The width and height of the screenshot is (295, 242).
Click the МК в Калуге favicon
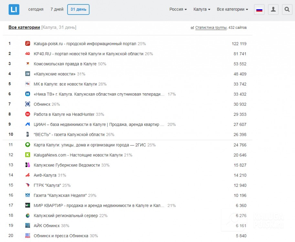28,84
